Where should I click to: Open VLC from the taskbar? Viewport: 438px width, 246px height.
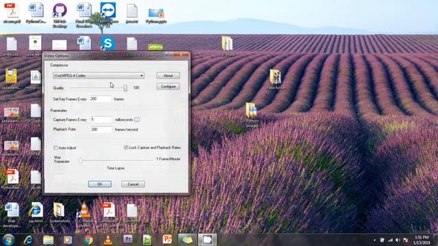point(108,240)
